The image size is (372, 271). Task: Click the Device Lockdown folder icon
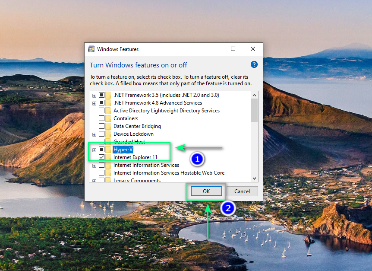(x=108, y=134)
